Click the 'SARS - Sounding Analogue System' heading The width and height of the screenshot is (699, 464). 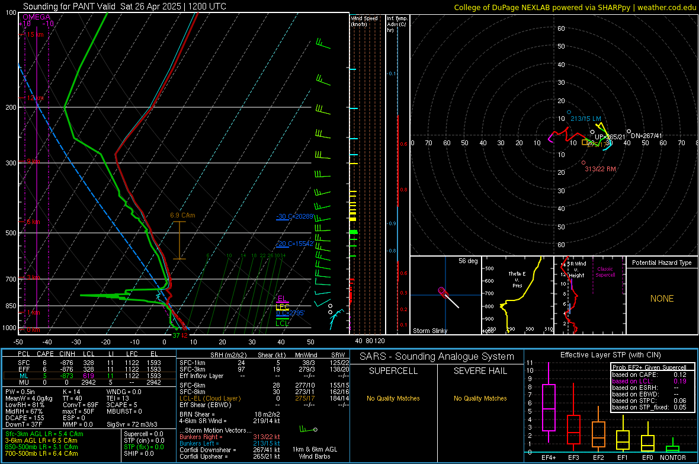437,357
